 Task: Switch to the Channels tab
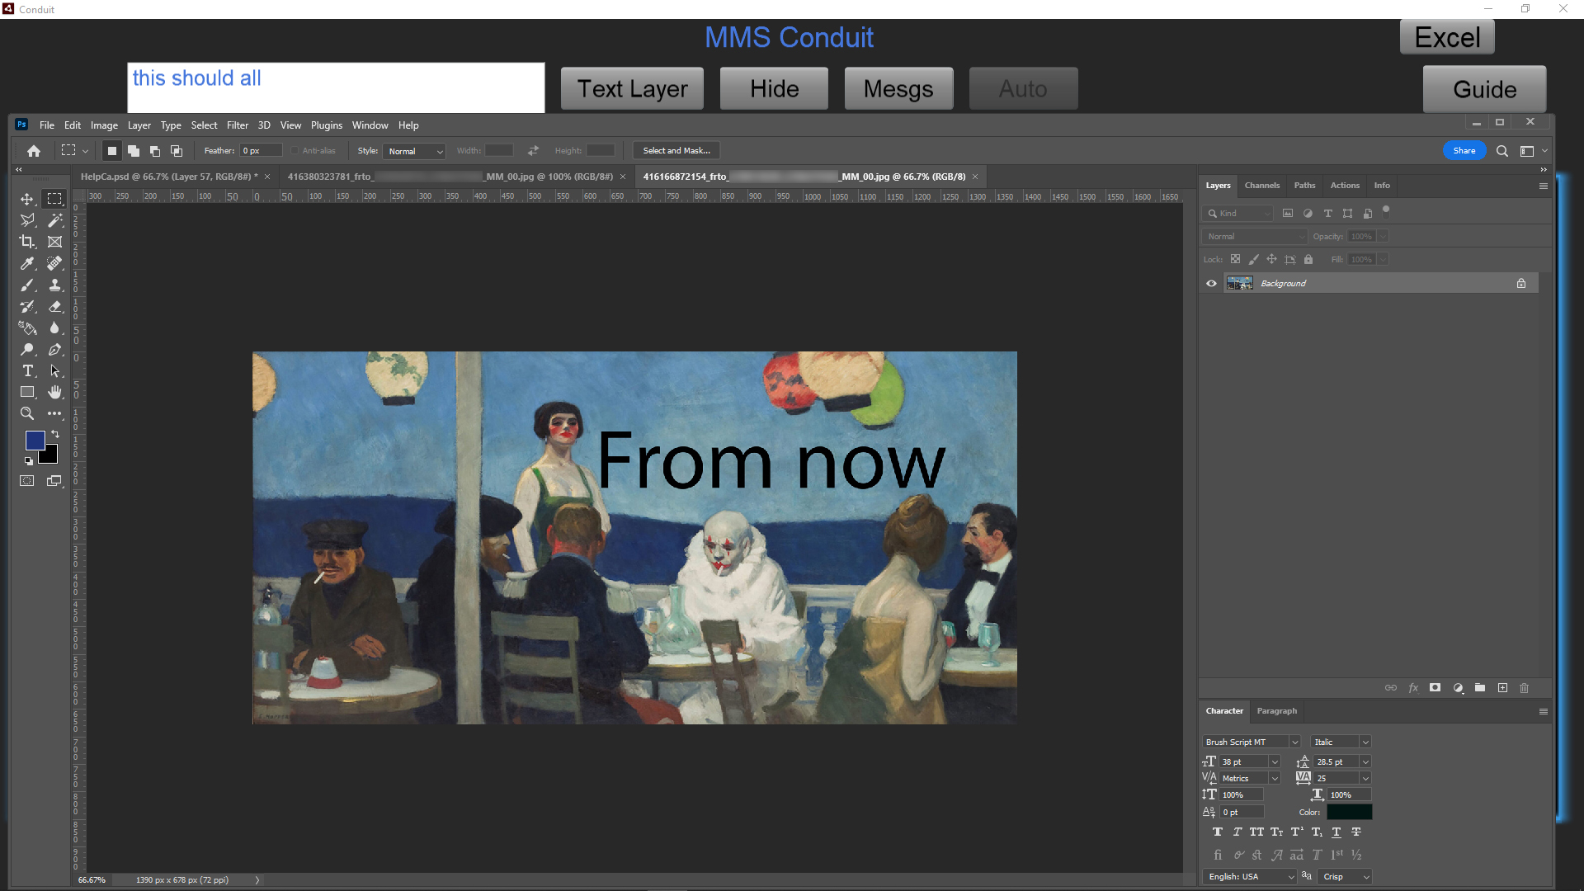tap(1262, 186)
